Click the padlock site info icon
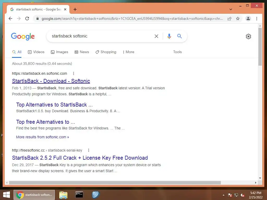Screen dimensions: 267x200 pyautogui.click(x=38, y=18)
